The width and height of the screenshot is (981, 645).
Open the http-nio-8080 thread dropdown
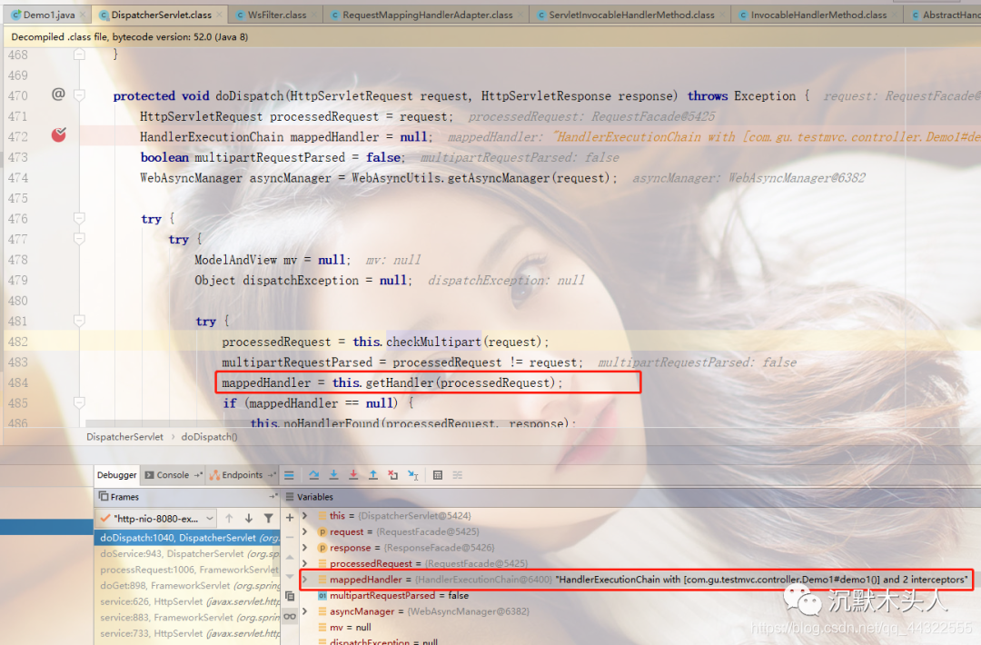(x=158, y=519)
